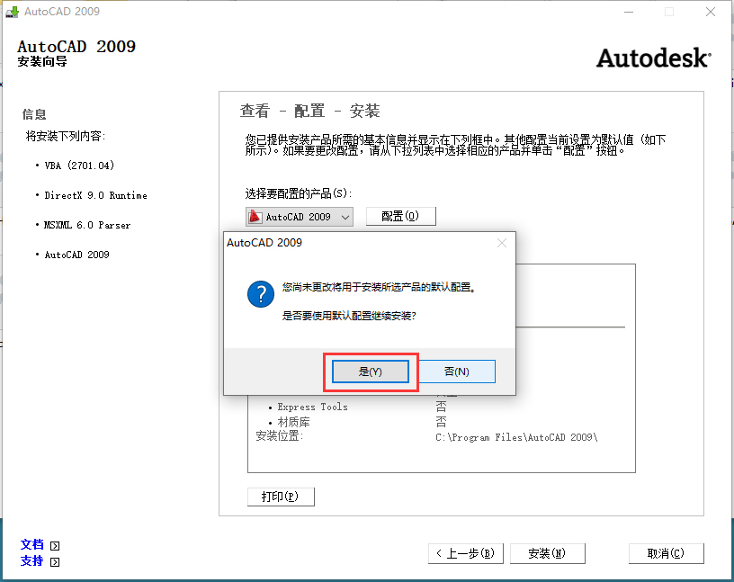Click the 信息 heading in left panel
The width and height of the screenshot is (734, 582).
point(34,114)
